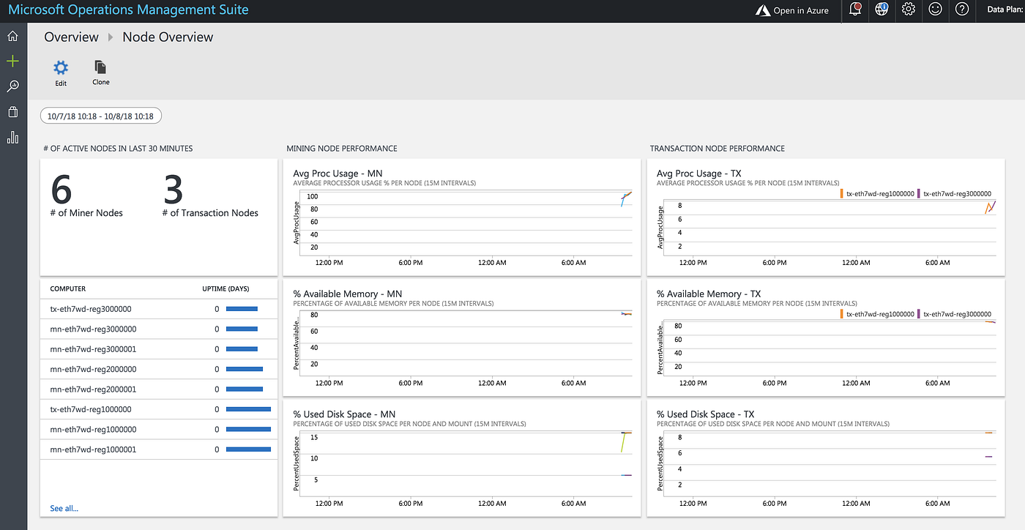This screenshot has width=1025, height=530.
Task: Click uptime bar for mn-eth7wd-reg1000001
Action: coord(248,449)
